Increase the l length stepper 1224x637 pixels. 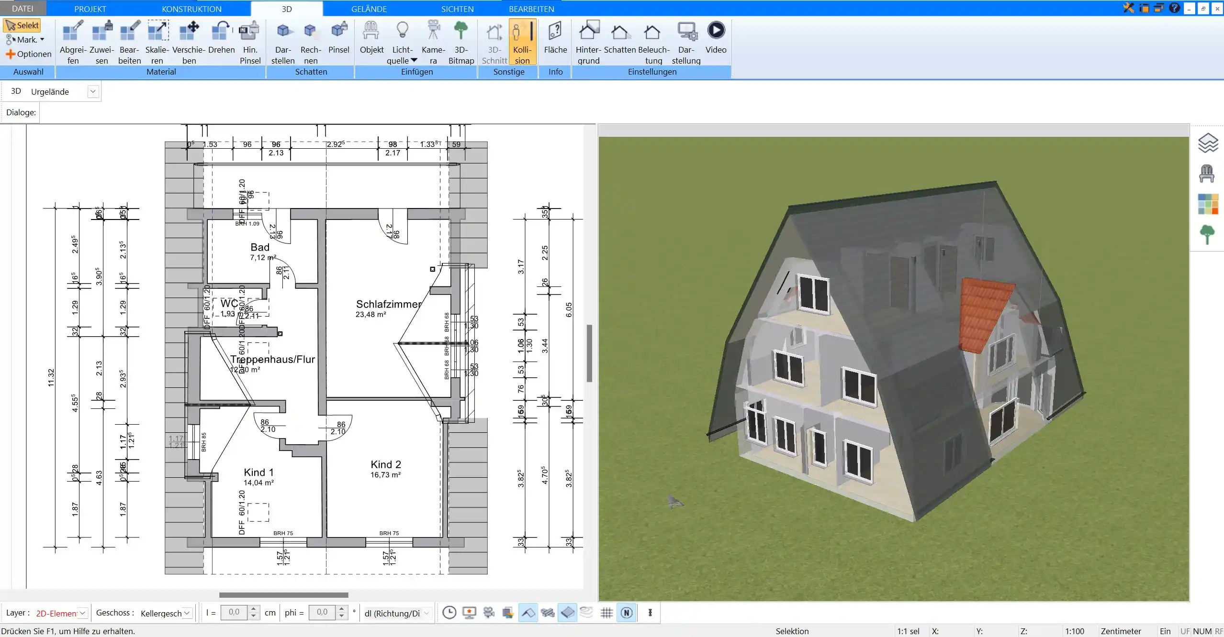pos(254,609)
